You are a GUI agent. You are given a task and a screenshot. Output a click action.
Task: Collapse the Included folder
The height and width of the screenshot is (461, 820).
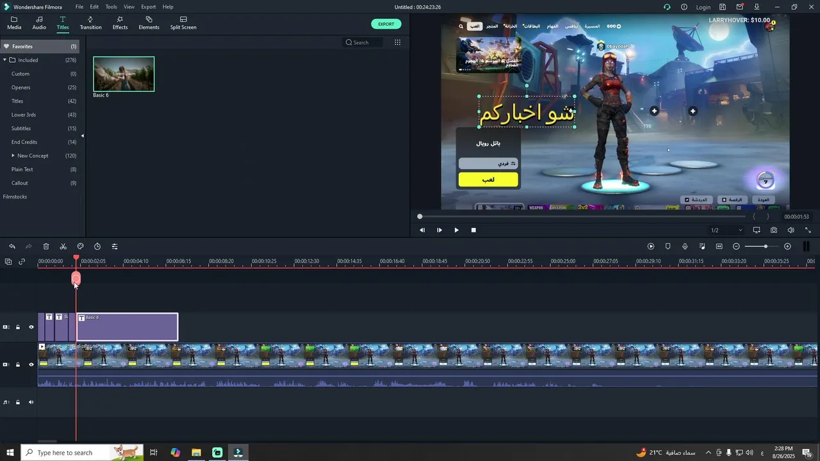[4, 60]
